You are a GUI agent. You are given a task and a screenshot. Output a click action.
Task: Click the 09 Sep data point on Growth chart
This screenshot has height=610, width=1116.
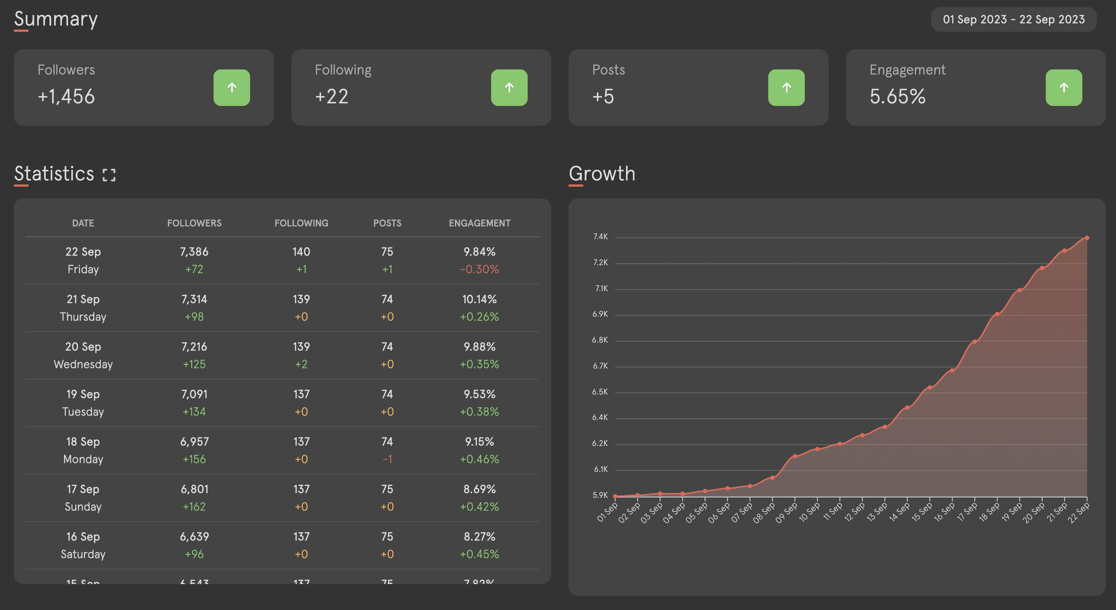[795, 456]
